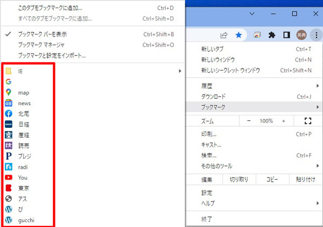
Task: Open the アス bookmark with globe icon
Action: pyautogui.click(x=92, y=199)
